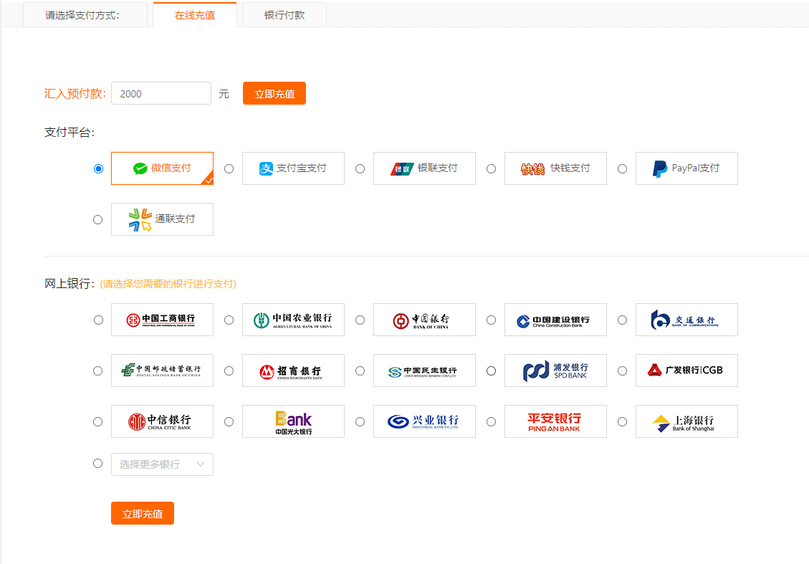The width and height of the screenshot is (809, 564).
Task: Choose the 广发银行 CGB logo
Action: click(686, 371)
